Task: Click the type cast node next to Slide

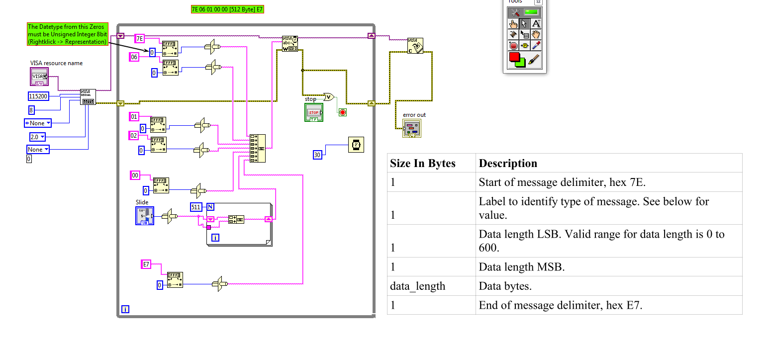Action: (x=169, y=216)
